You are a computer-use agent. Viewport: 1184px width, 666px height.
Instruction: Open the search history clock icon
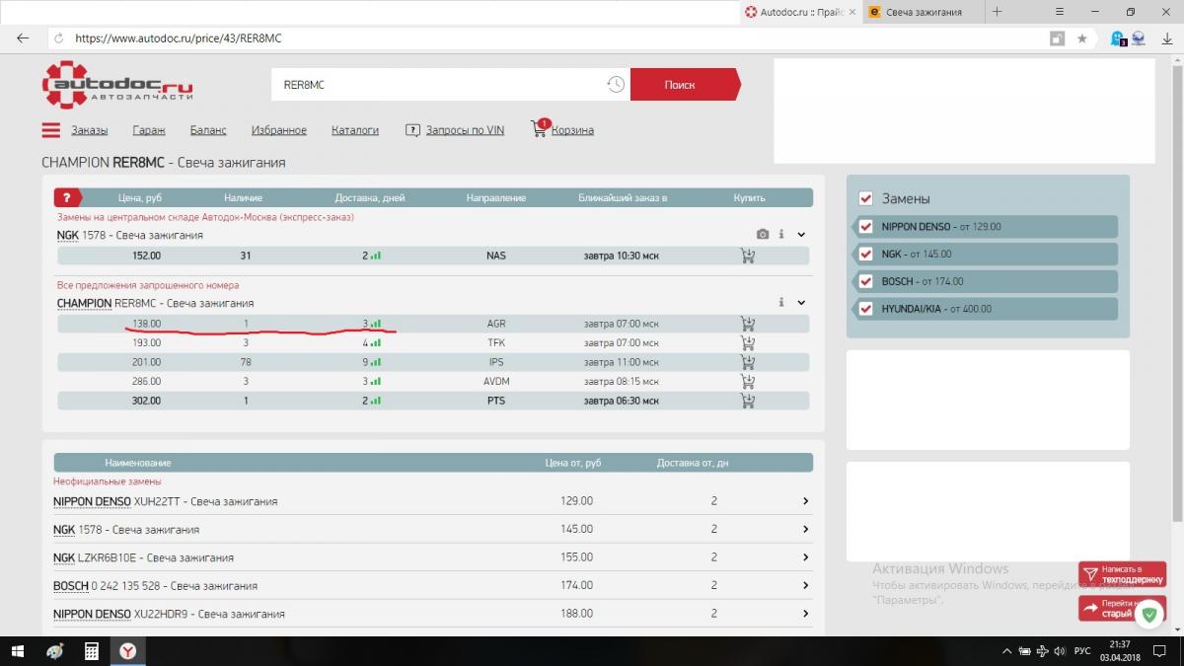coord(616,85)
